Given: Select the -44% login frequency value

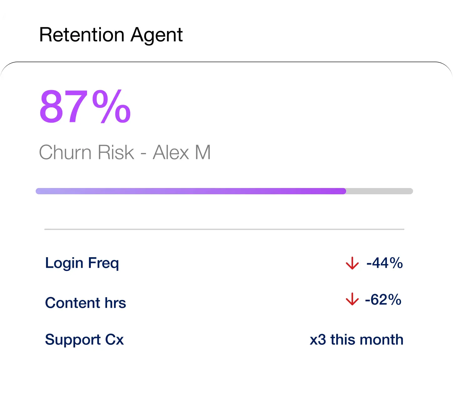Looking at the screenshot, I should (384, 263).
